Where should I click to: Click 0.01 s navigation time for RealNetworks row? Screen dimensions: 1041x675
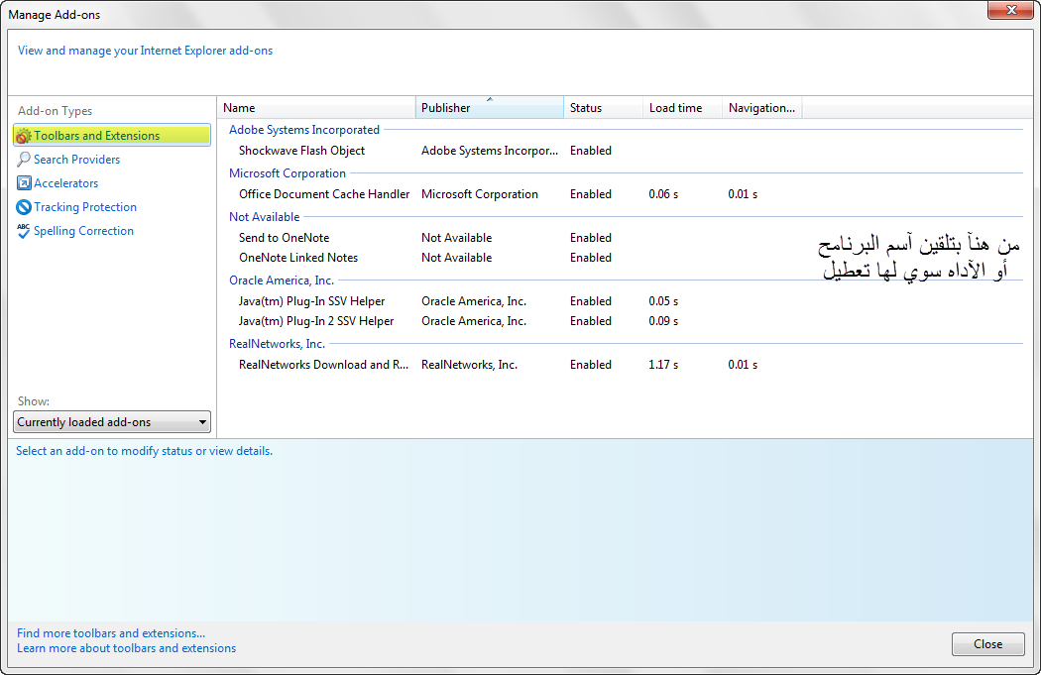tap(743, 365)
